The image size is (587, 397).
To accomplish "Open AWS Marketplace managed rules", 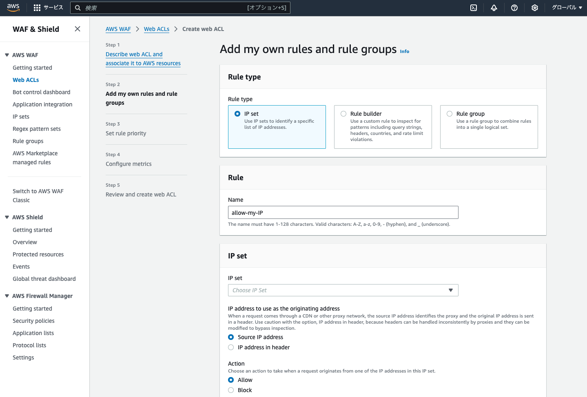I will pyautogui.click(x=35, y=158).
